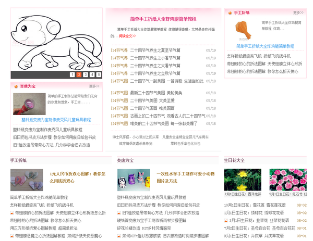Image resolution: width=313 pixels, height=241 pixels.
Task: Open article 二十四节气国画 唯美国画
Action: pos(152,108)
